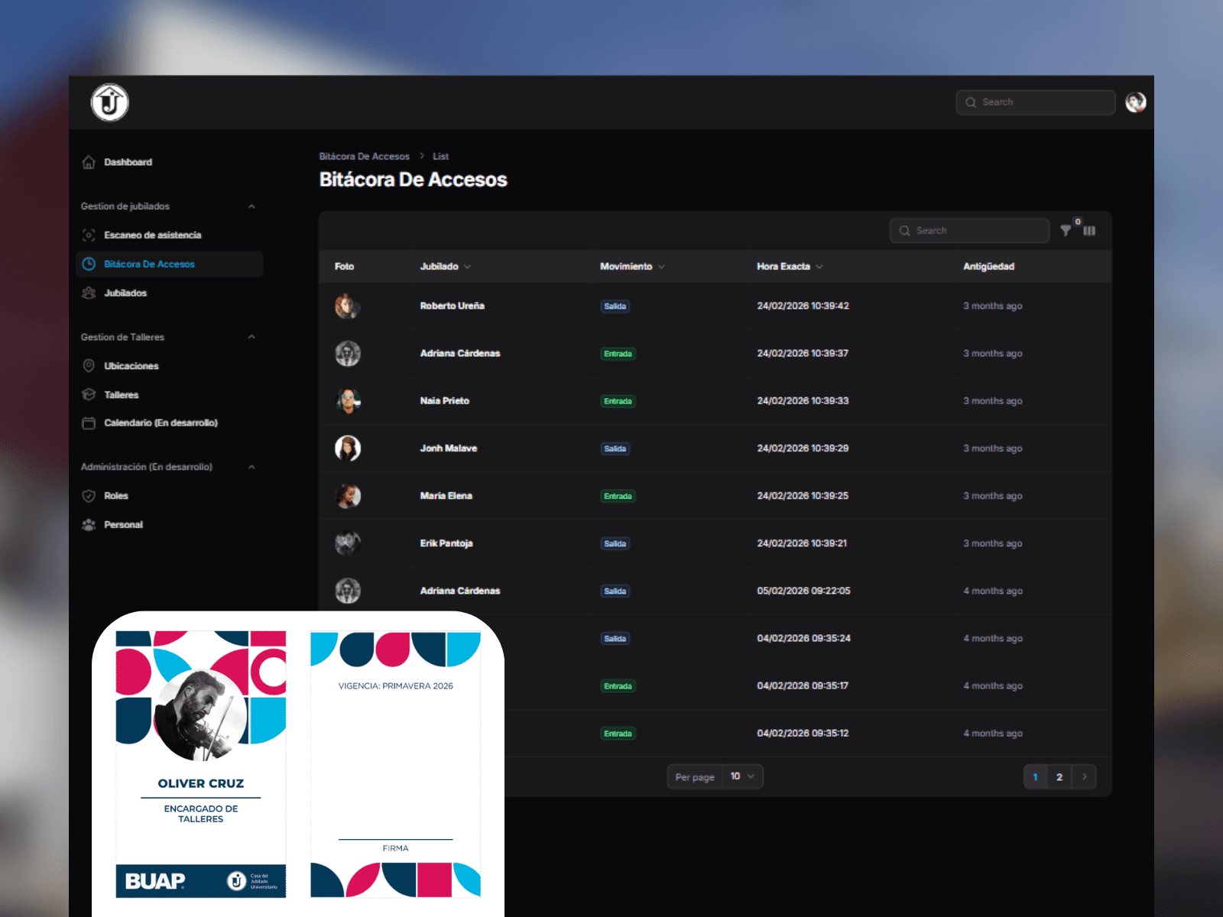
Task: Click the Escaneo de asistencia scan icon
Action: click(89, 235)
